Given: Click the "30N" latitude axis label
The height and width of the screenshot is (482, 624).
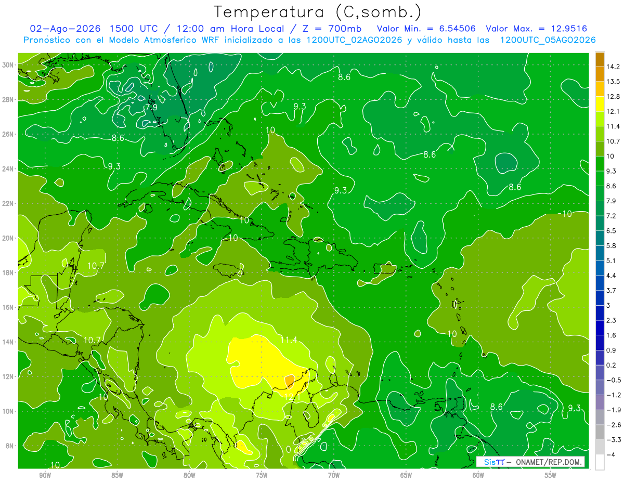Looking at the screenshot, I should 8,64.
